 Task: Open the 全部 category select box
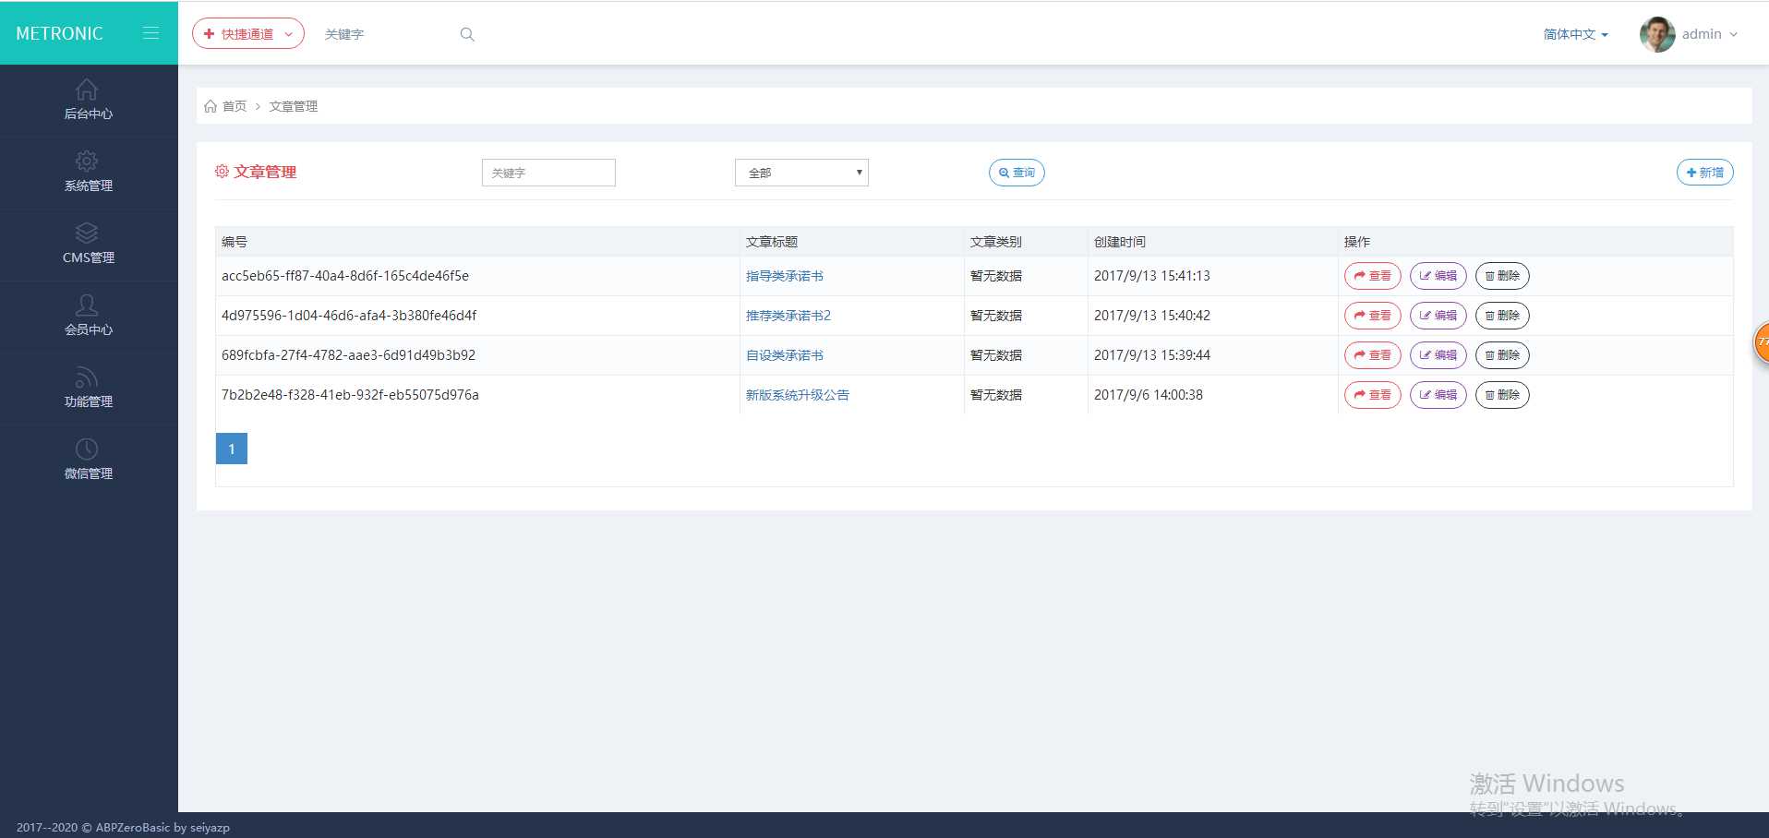point(801,173)
